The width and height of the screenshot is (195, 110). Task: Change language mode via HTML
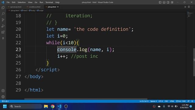point(172,101)
